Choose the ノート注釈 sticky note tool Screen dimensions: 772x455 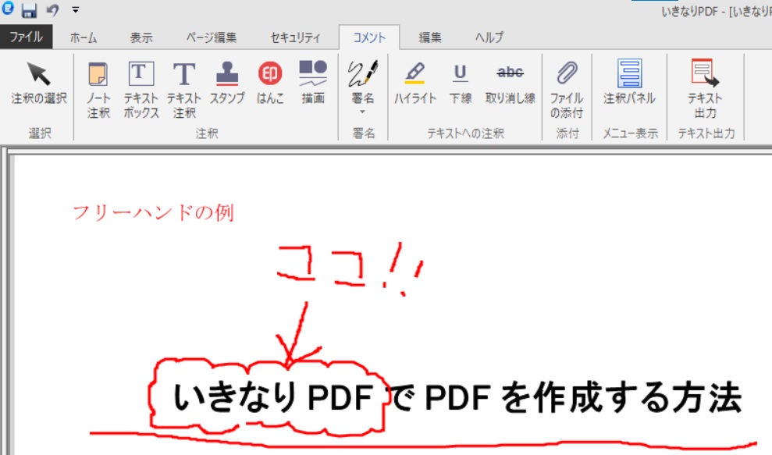pos(98,89)
